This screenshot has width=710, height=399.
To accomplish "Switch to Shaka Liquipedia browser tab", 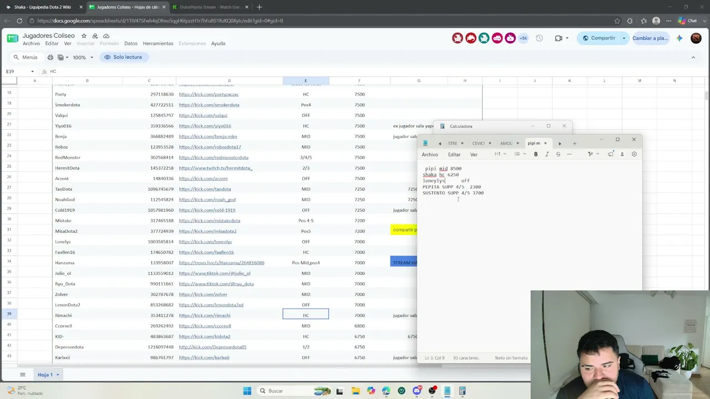I will (43, 7).
